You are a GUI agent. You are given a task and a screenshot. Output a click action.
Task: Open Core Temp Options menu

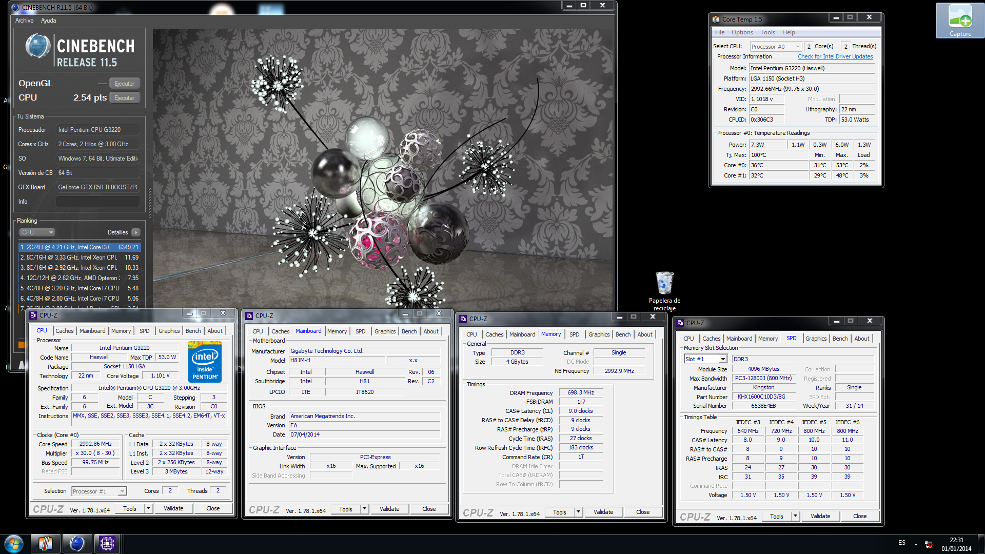coord(742,32)
